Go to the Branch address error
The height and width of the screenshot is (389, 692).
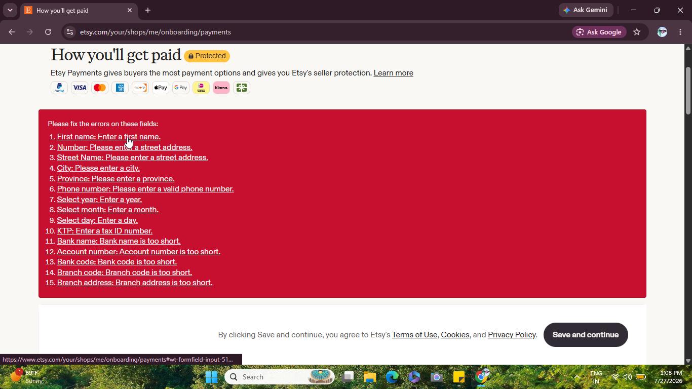(x=135, y=283)
